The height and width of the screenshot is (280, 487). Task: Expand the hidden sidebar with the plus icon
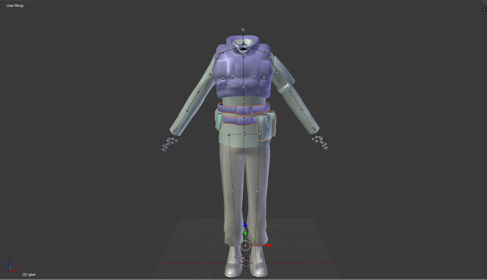[484, 9]
